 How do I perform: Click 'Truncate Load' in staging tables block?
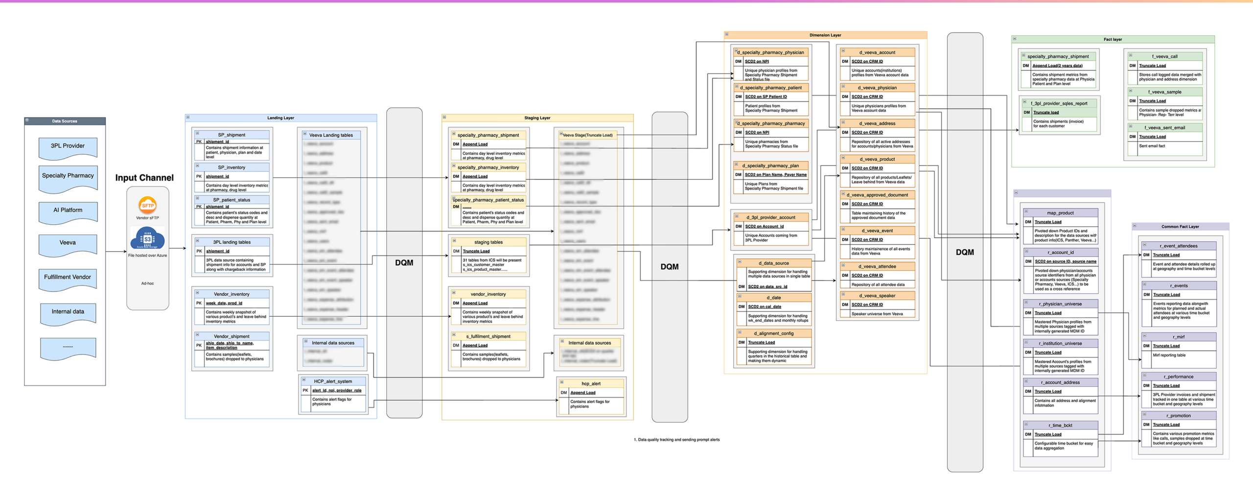coord(476,251)
